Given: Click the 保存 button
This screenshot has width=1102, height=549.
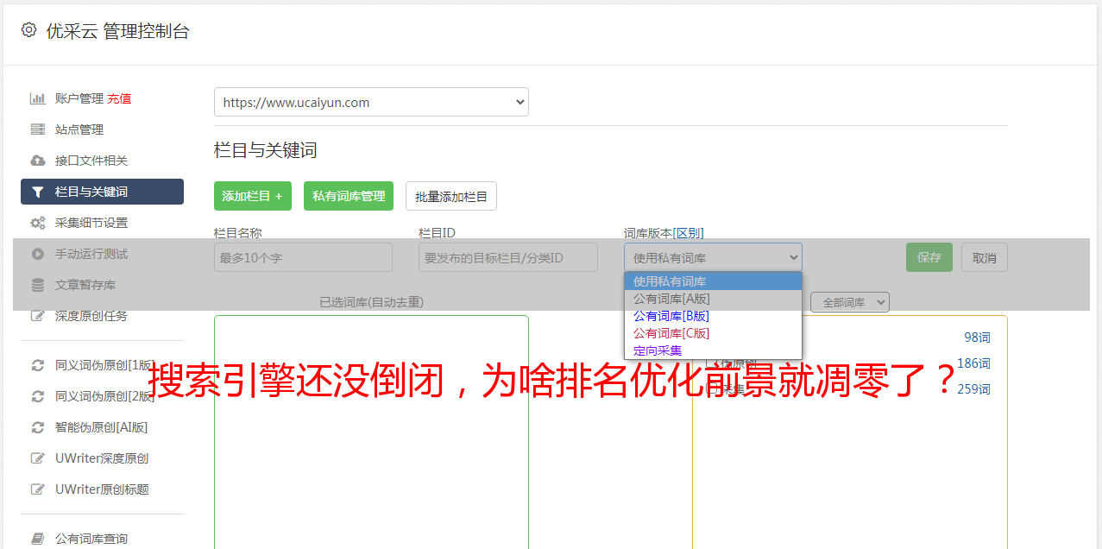Looking at the screenshot, I should [x=929, y=257].
